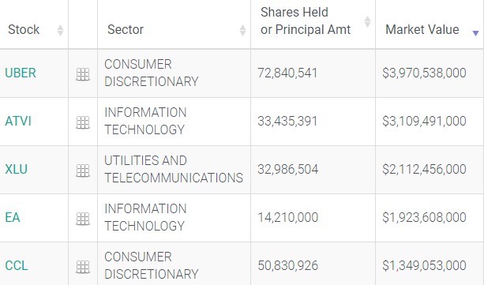484x285 pixels.
Task: Open the table grid icon for CCL
Action: pos(83,267)
